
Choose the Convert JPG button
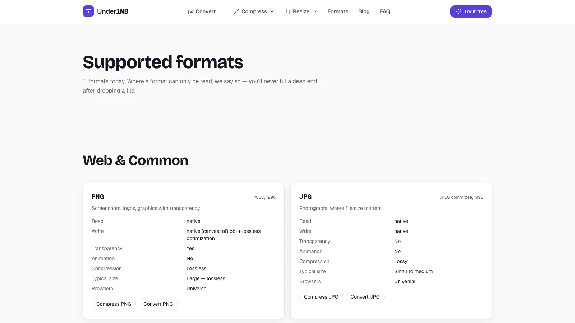click(x=365, y=297)
